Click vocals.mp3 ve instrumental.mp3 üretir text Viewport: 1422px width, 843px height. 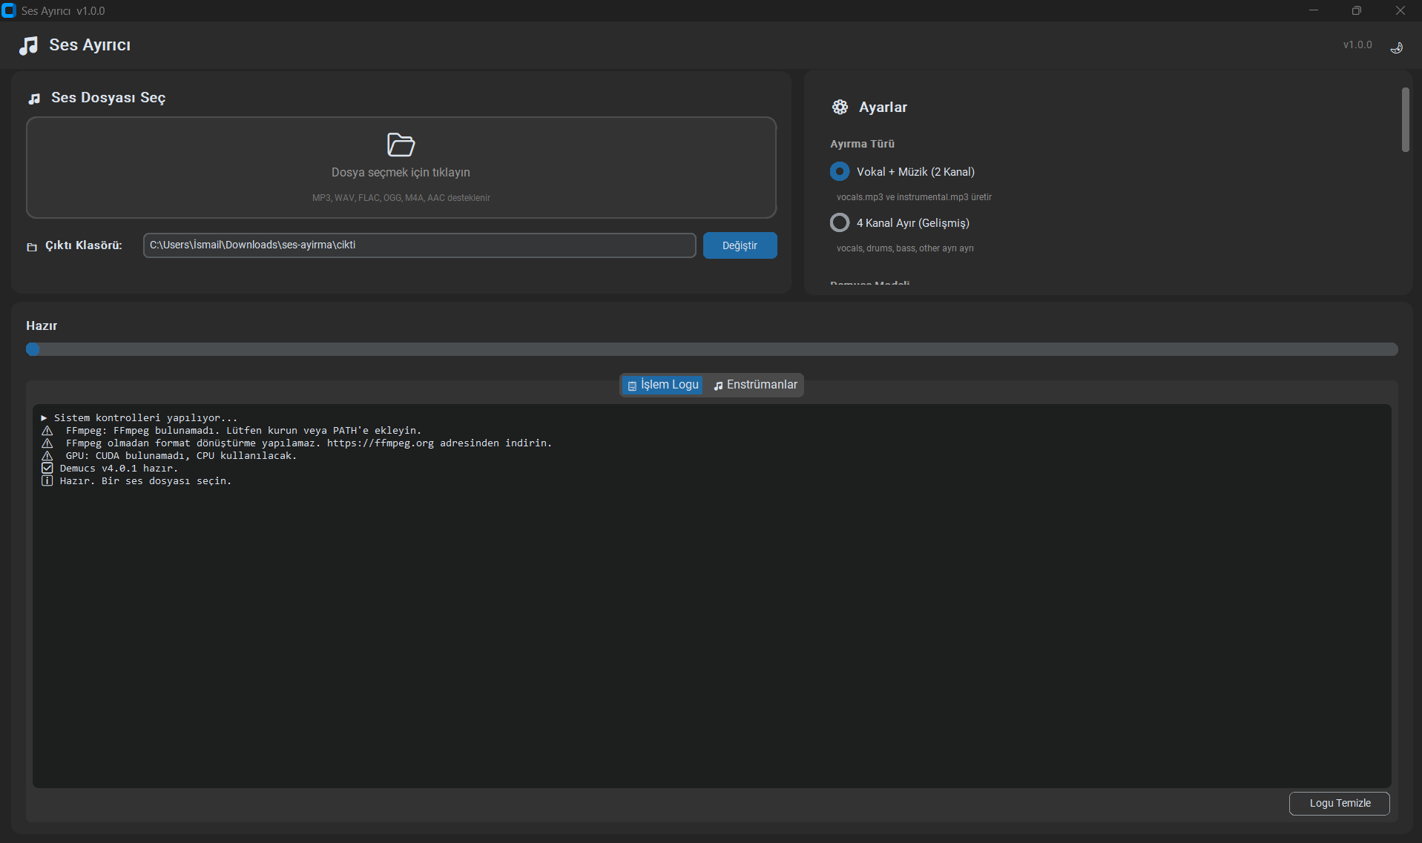click(914, 197)
